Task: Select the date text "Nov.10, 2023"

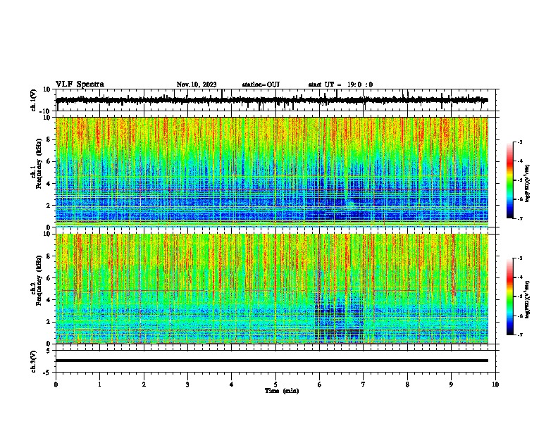Action: (197, 85)
